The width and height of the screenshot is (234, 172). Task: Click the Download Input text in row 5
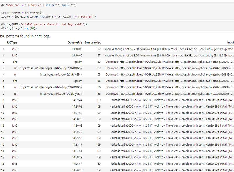(170, 81)
